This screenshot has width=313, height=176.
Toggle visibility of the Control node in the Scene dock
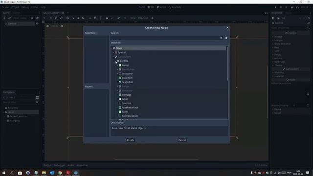click(37, 23)
